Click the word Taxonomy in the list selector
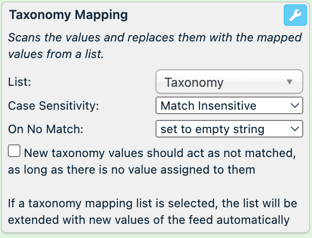Screen dimensions: 312x238 click(x=194, y=82)
